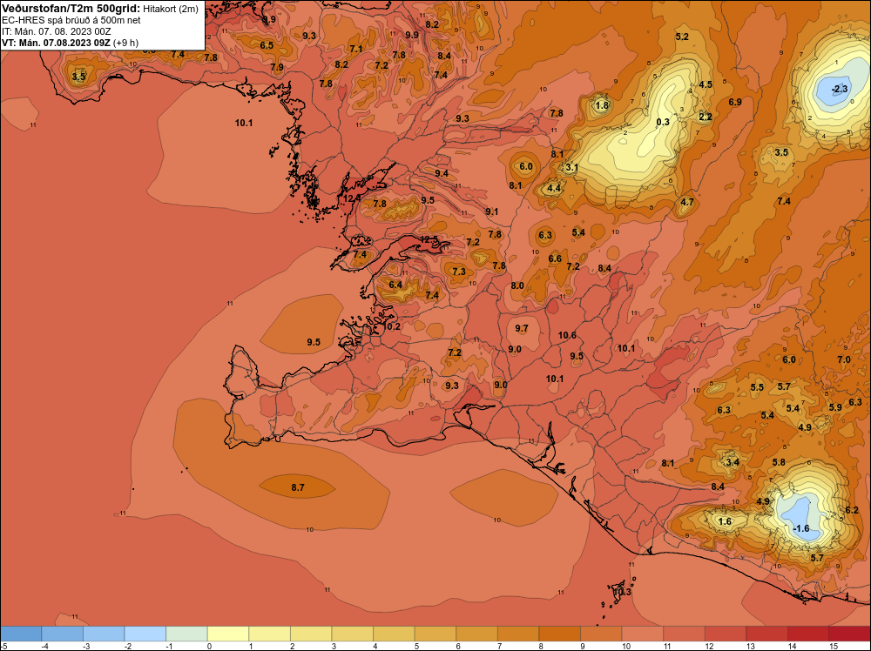Click the -1.6 temperature label
The width and height of the screenshot is (871, 651).
tap(801, 528)
